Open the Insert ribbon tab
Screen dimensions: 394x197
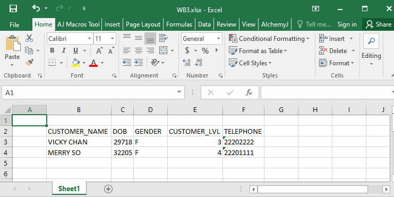[x=113, y=24]
